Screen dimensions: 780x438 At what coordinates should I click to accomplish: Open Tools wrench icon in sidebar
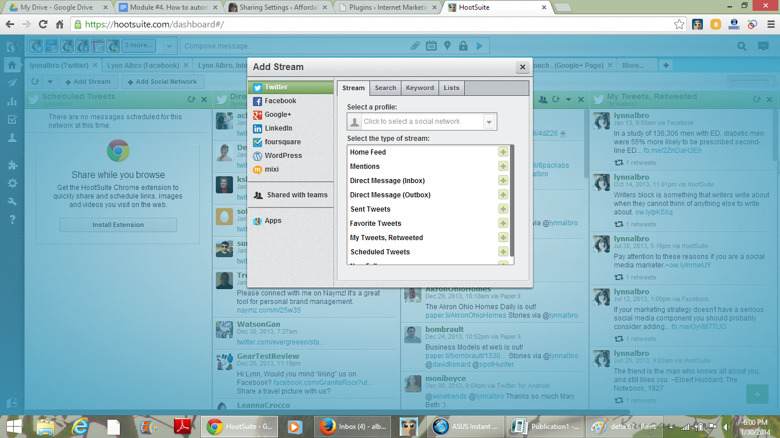pos(12,201)
